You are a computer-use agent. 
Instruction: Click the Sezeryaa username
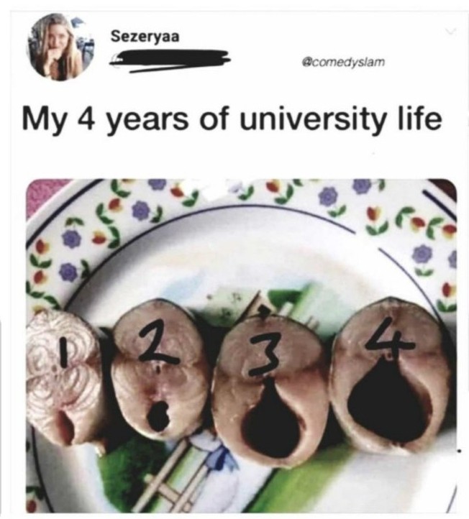145,37
